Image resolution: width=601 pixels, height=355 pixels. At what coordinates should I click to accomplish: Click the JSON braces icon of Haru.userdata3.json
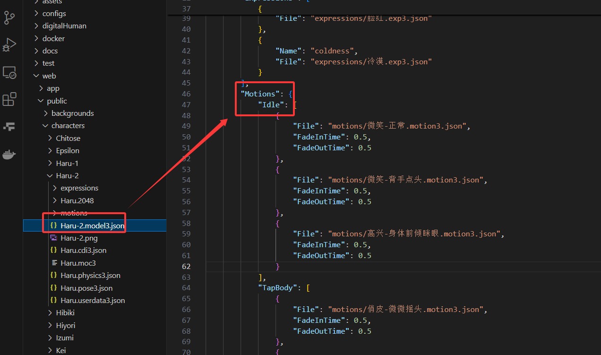(54, 300)
